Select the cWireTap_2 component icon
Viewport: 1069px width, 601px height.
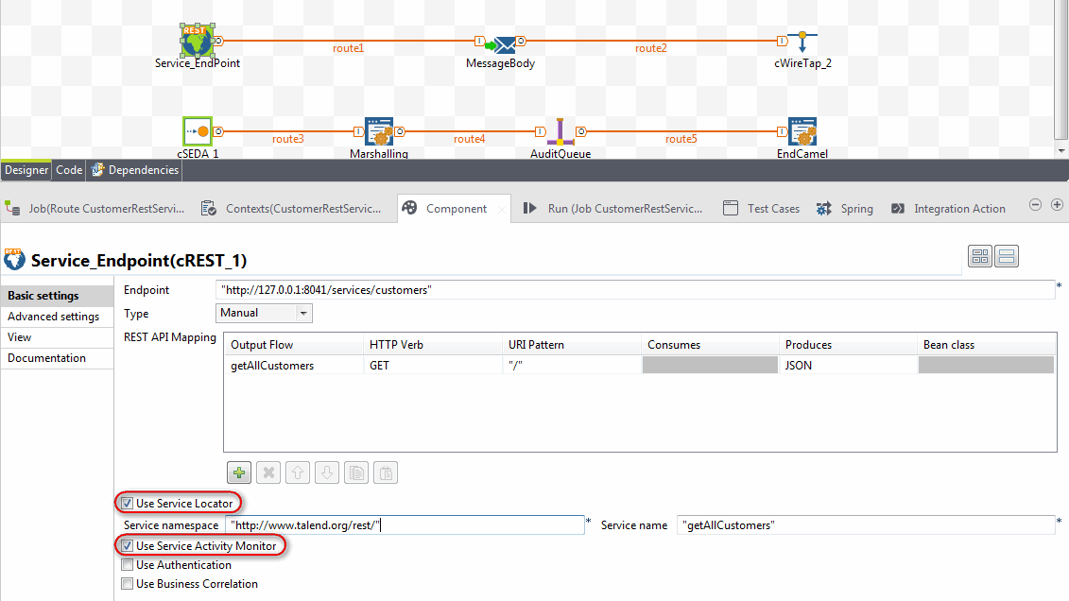(802, 42)
